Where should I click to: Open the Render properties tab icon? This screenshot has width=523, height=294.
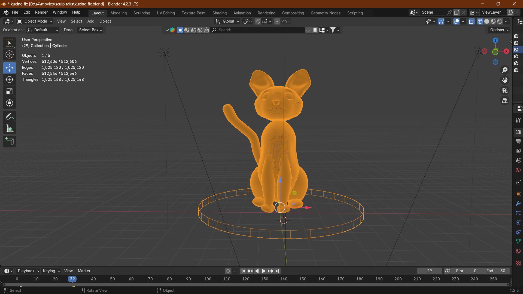pyautogui.click(x=518, y=132)
